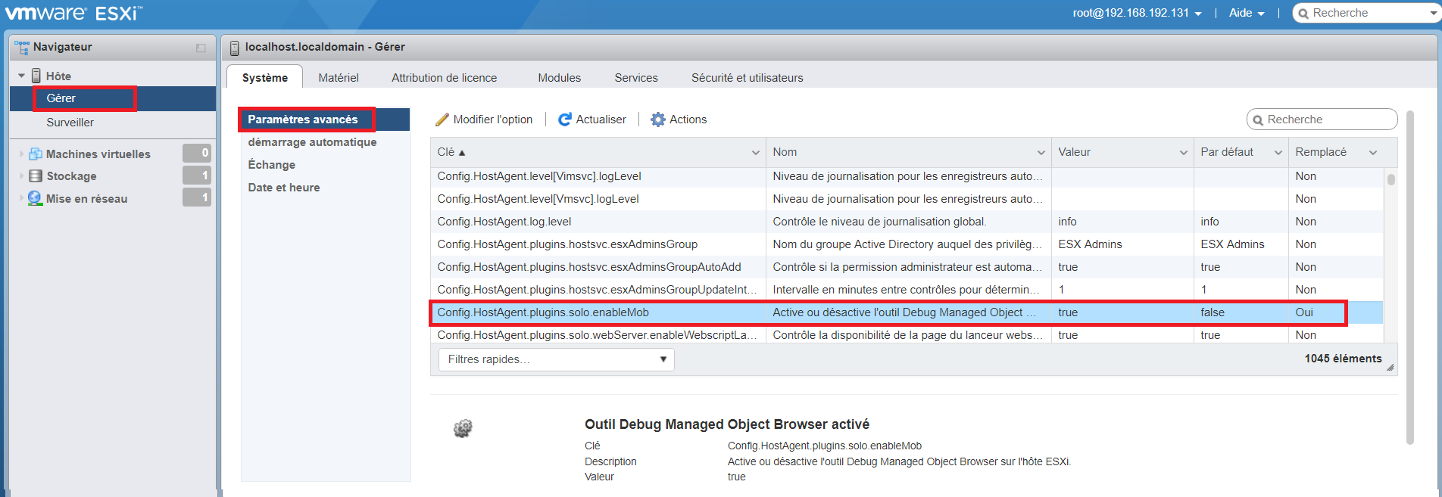
Task: Click the Actions gear icon
Action: click(658, 120)
